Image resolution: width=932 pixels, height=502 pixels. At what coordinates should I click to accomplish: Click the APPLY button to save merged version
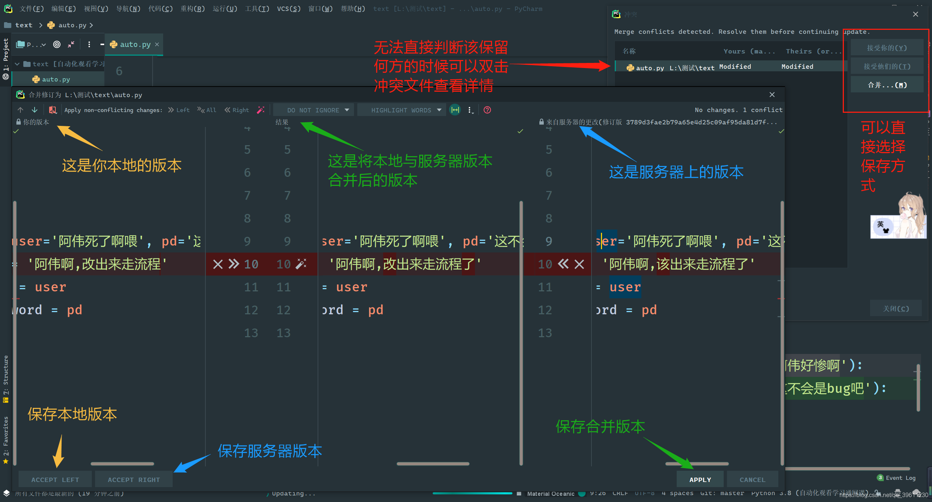pos(699,478)
